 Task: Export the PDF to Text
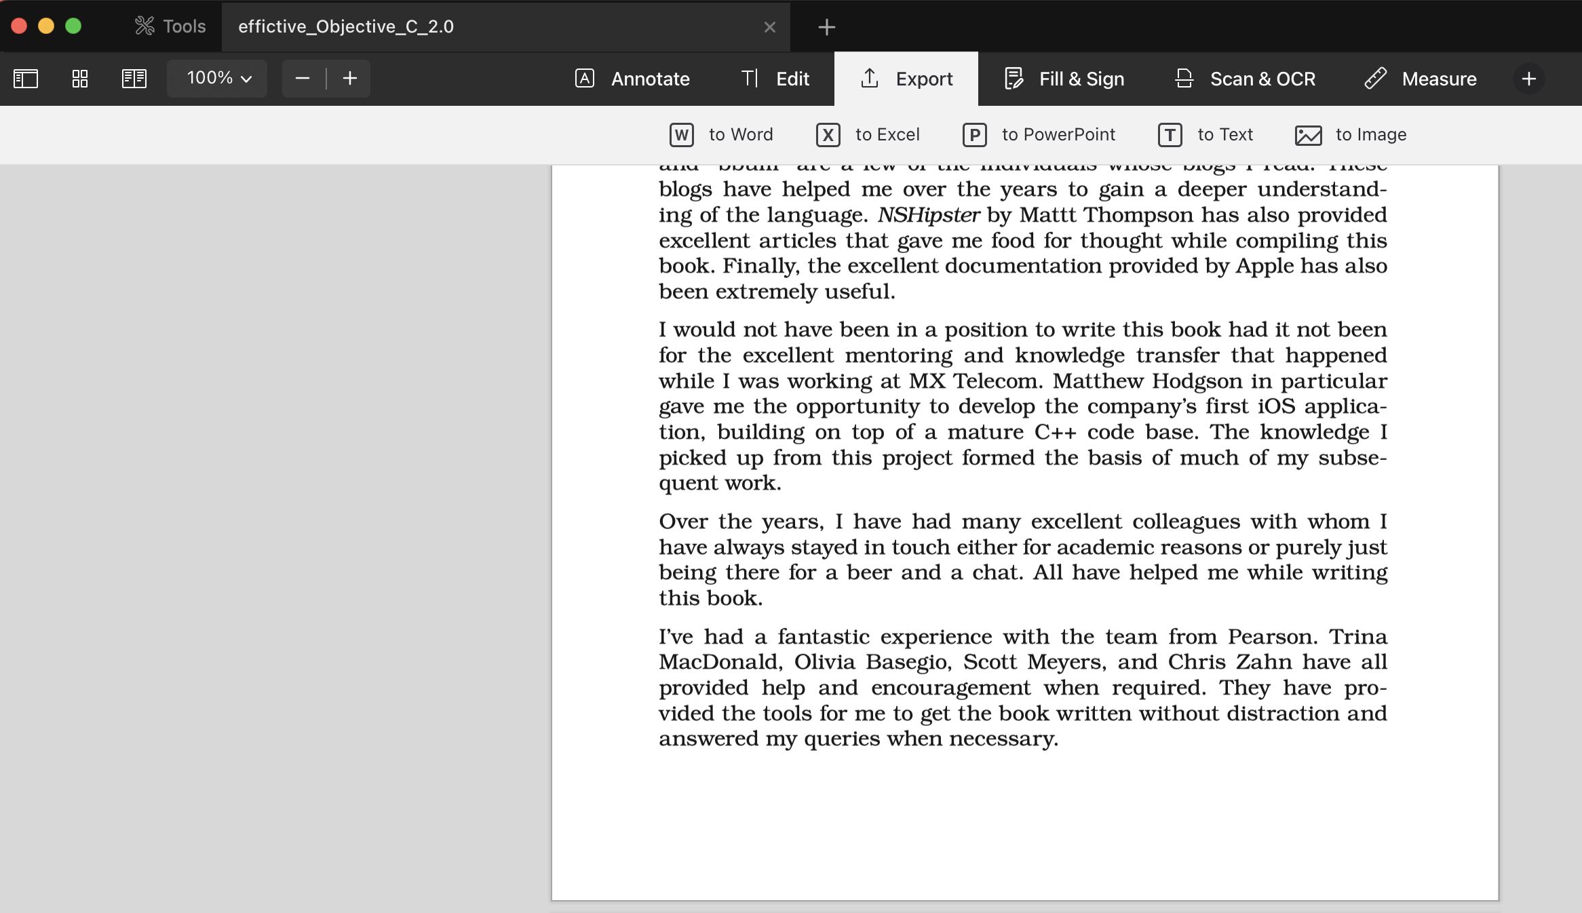point(1205,135)
